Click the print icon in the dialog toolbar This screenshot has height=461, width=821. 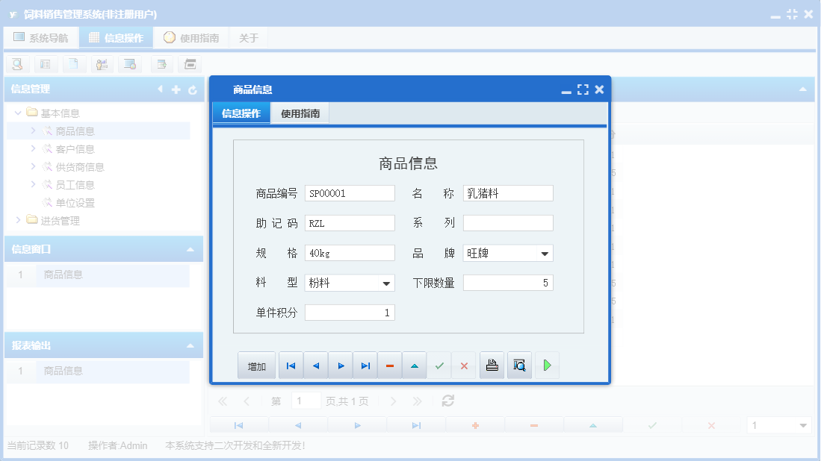click(492, 365)
